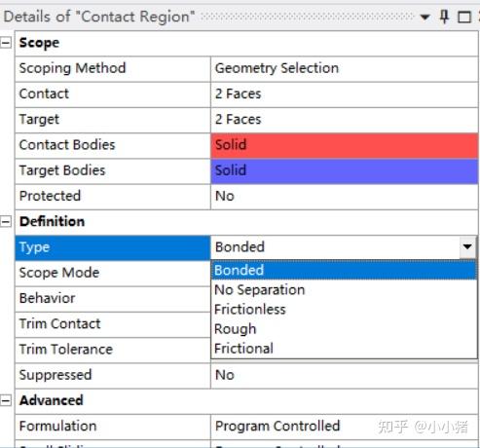
Task: Collapse the Scope section
Action: (6, 43)
